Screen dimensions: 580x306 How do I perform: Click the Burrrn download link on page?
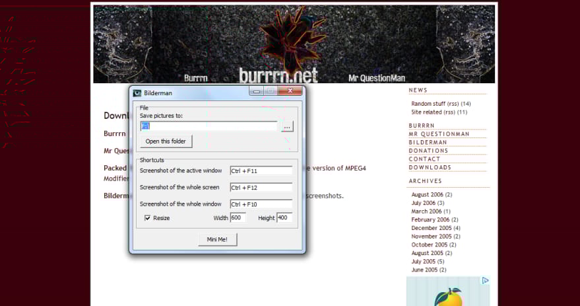[115, 134]
